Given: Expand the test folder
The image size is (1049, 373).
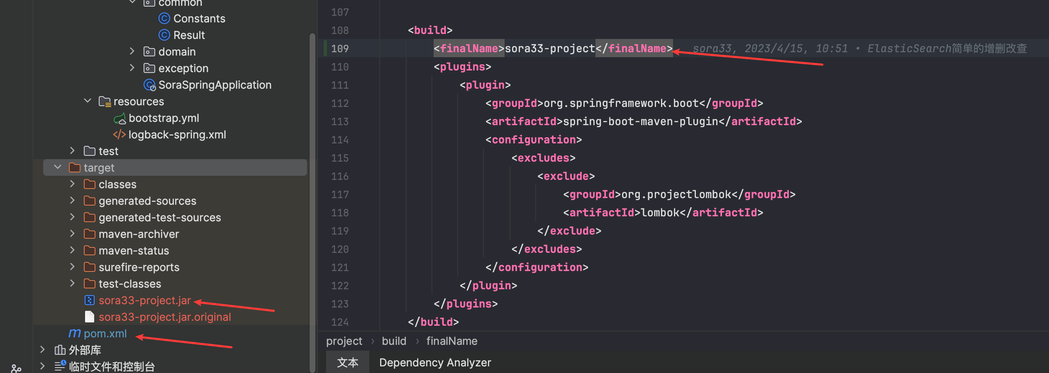Looking at the screenshot, I should click(72, 150).
